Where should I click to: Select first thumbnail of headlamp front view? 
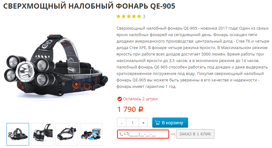[18, 134]
